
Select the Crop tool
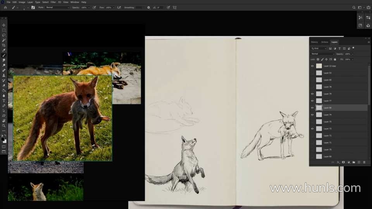(x=4, y=45)
